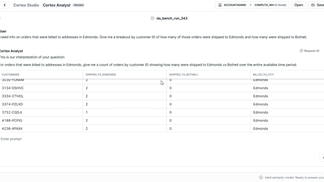
Task: Click the Open button
Action: (x=298, y=5)
